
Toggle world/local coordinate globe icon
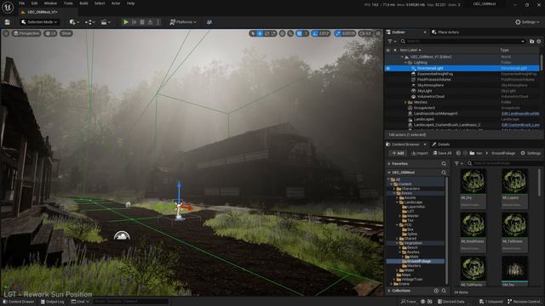pos(282,33)
